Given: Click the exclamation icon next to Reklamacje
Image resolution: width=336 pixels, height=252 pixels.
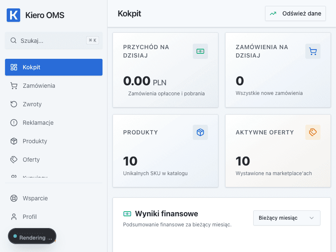Looking at the screenshot, I should pos(14,123).
